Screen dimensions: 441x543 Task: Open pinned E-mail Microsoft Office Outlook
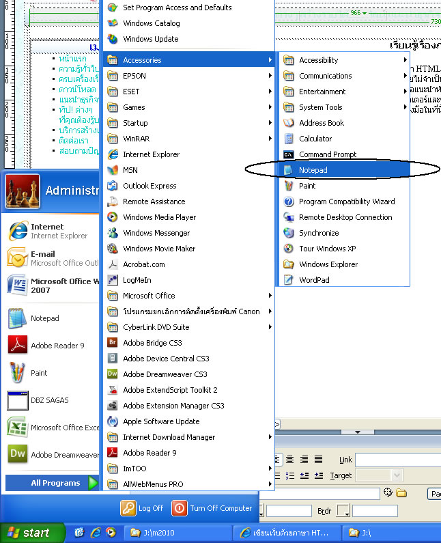[x=52, y=258]
